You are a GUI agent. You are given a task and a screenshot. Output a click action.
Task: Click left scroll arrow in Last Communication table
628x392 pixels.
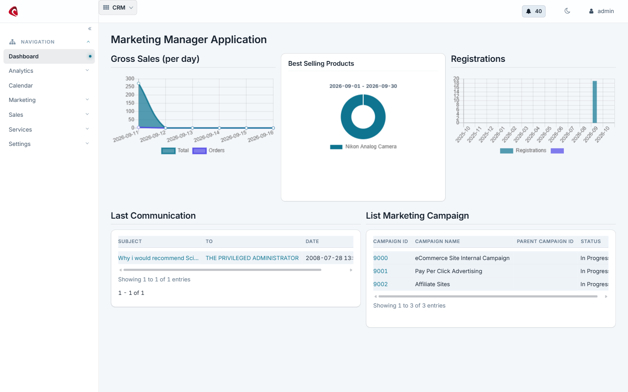[120, 270]
